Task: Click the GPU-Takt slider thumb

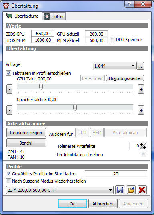Action: click(41, 87)
